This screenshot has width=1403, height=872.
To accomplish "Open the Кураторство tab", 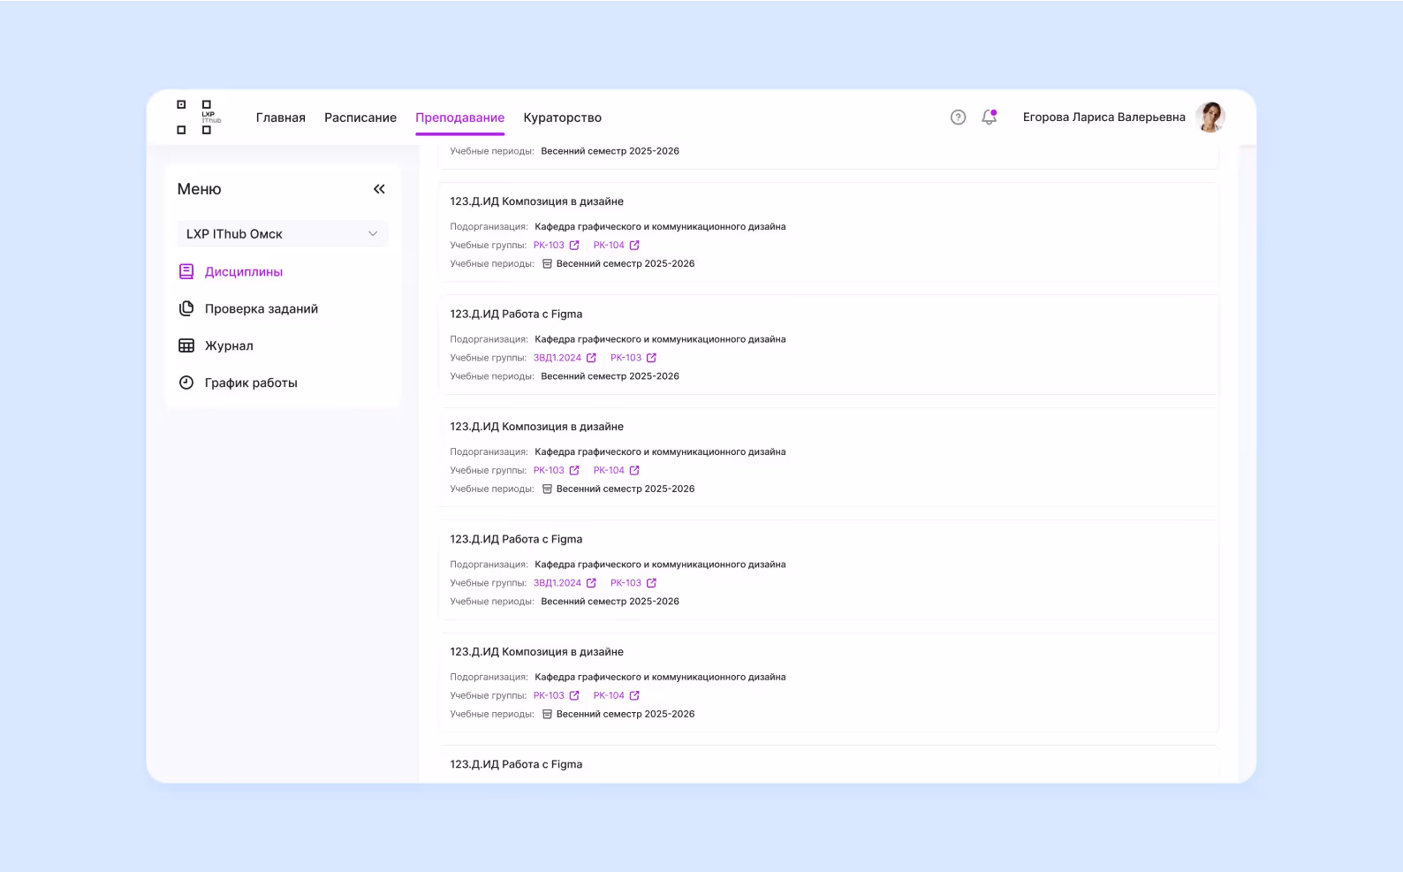I will (563, 118).
